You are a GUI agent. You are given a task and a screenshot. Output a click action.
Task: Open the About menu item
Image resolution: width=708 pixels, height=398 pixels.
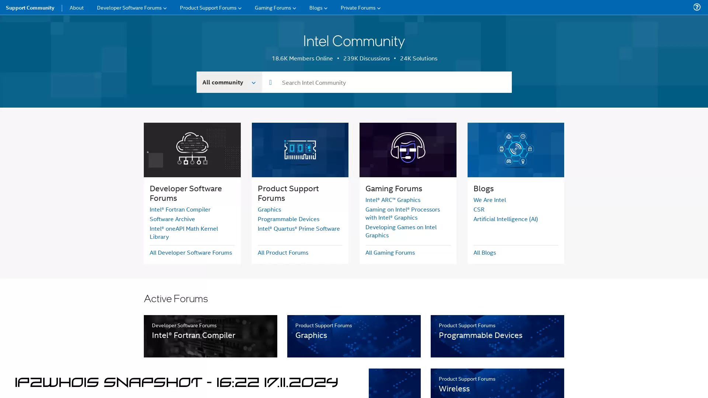coord(76,8)
